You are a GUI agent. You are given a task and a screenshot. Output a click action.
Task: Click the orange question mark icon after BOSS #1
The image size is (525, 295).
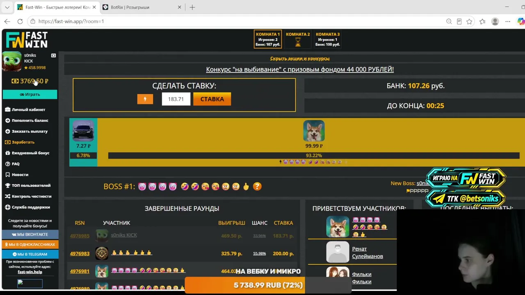[257, 186]
